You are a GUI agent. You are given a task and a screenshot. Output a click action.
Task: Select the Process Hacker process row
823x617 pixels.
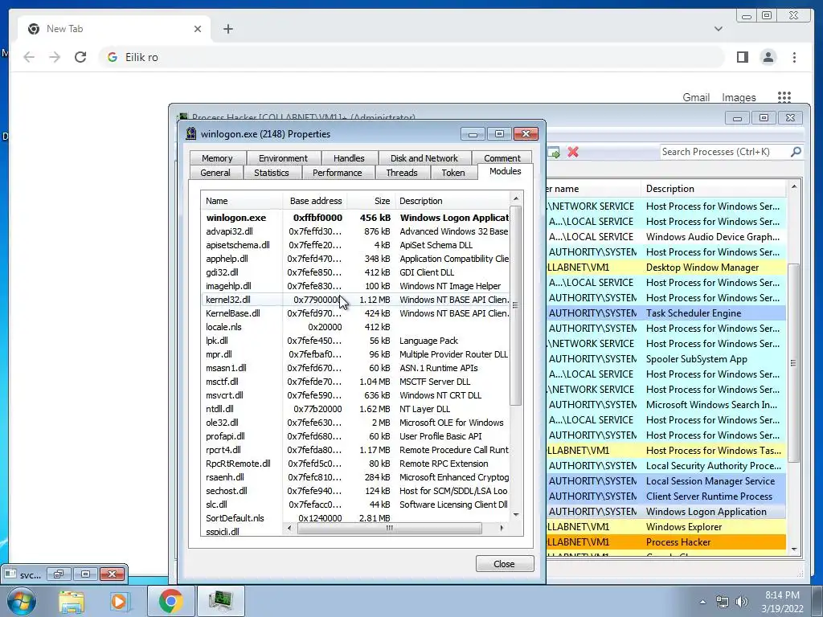(666, 542)
